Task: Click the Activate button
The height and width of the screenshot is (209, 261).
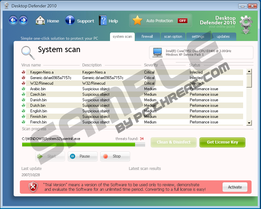Action: tap(235, 187)
